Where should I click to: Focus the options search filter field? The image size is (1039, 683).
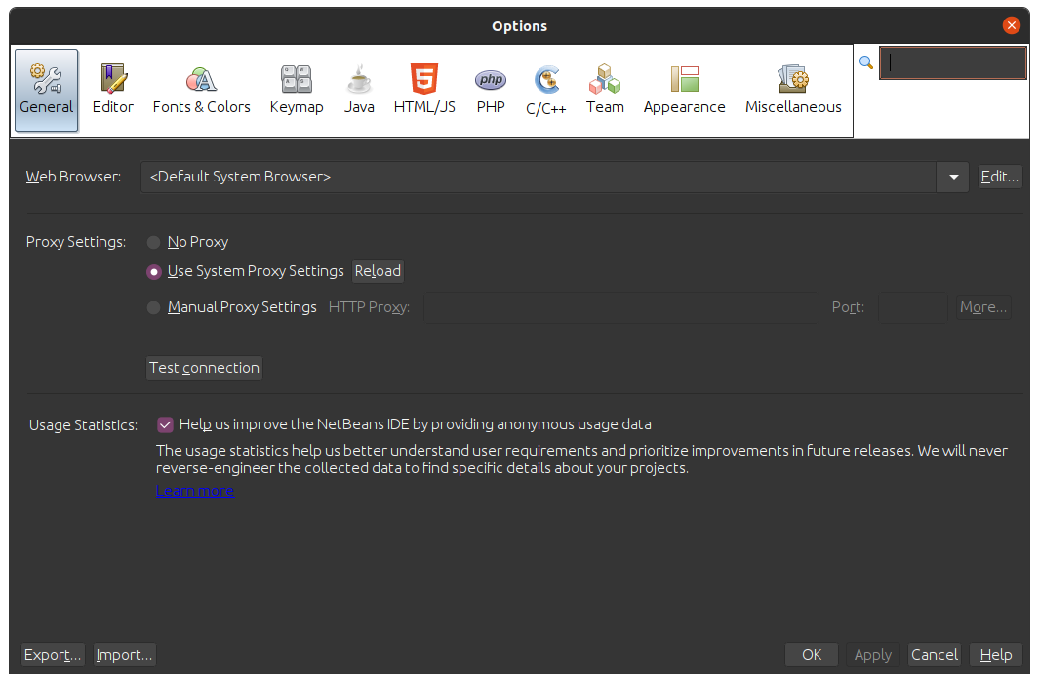(953, 63)
